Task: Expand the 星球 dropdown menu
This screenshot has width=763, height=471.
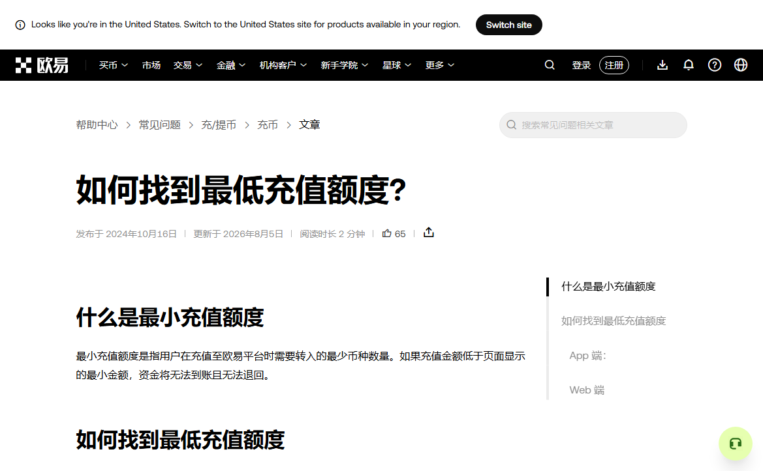Action: pyautogui.click(x=397, y=65)
